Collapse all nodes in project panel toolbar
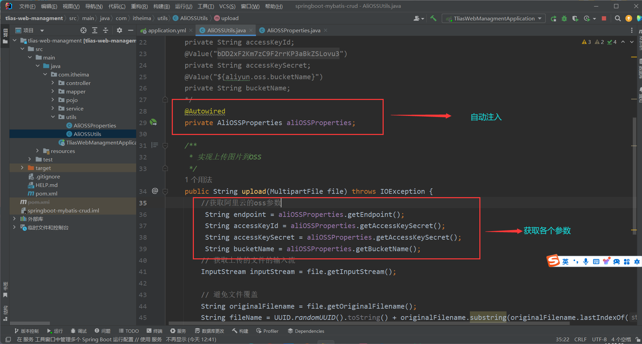Viewport: 642px width, 344px height. coord(106,30)
